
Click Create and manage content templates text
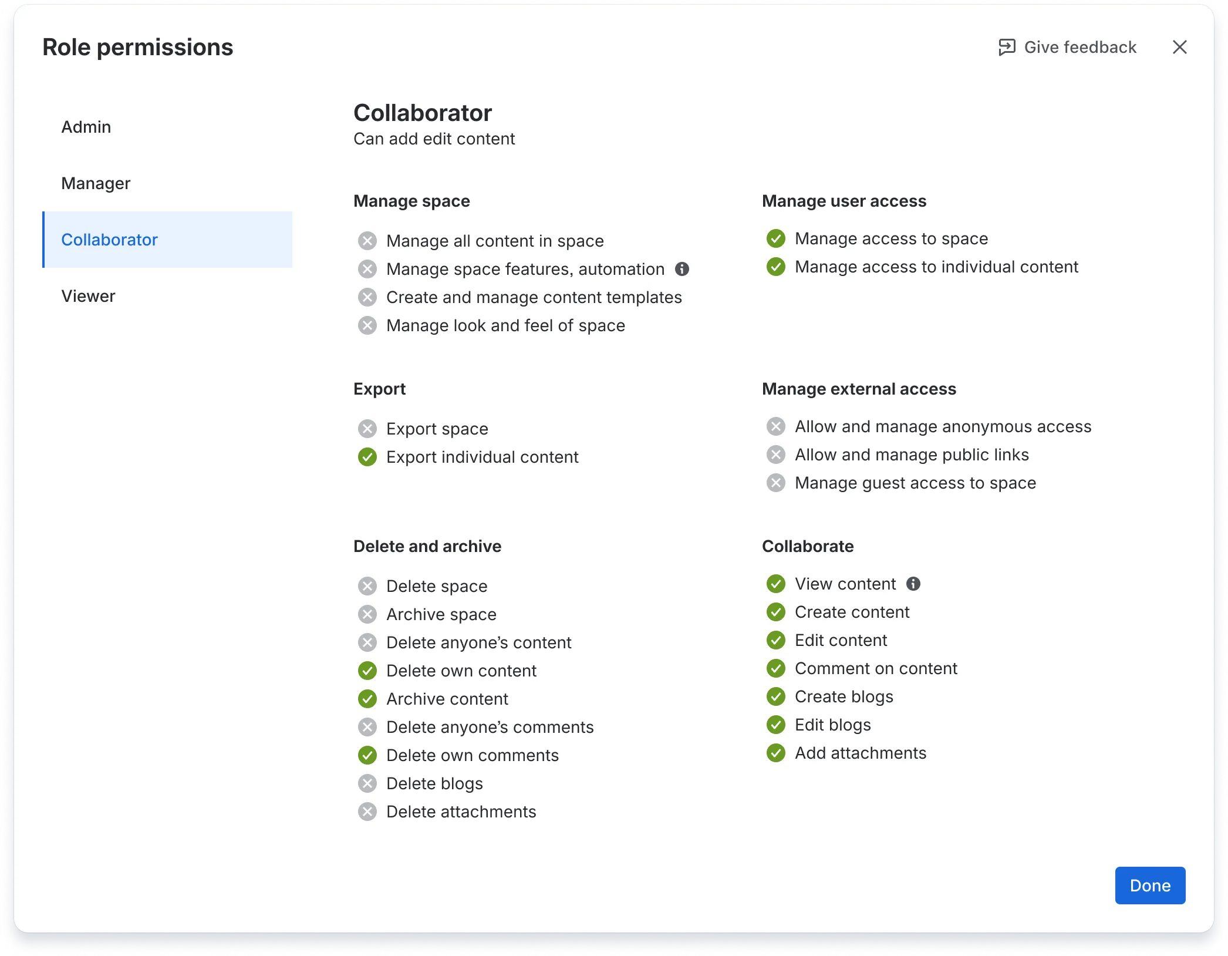coord(534,297)
